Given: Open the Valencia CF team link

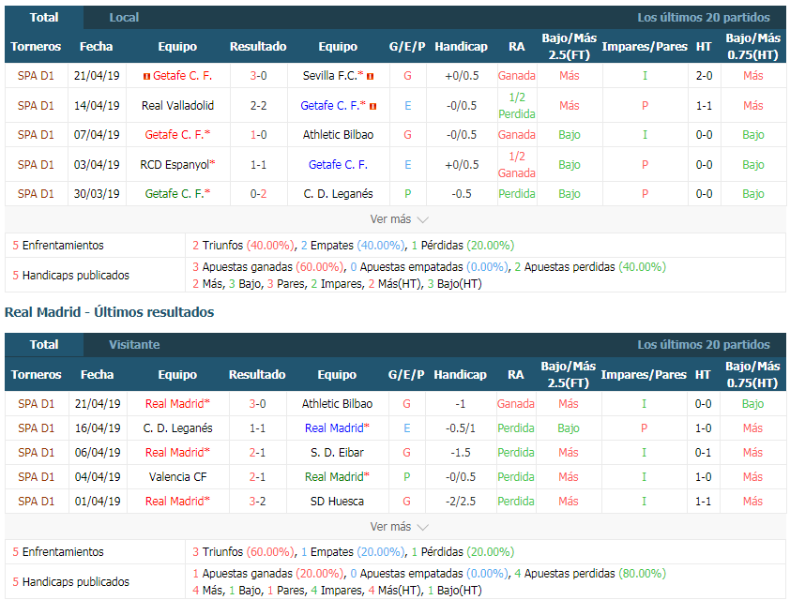Looking at the screenshot, I should (178, 476).
